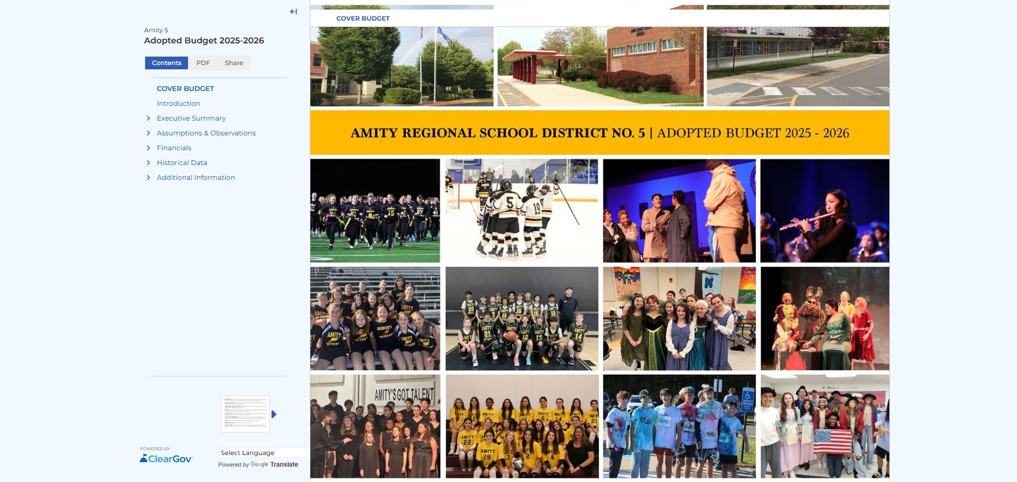The width and height of the screenshot is (1017, 482).
Task: Open the Additional Information link
Action: coord(196,178)
